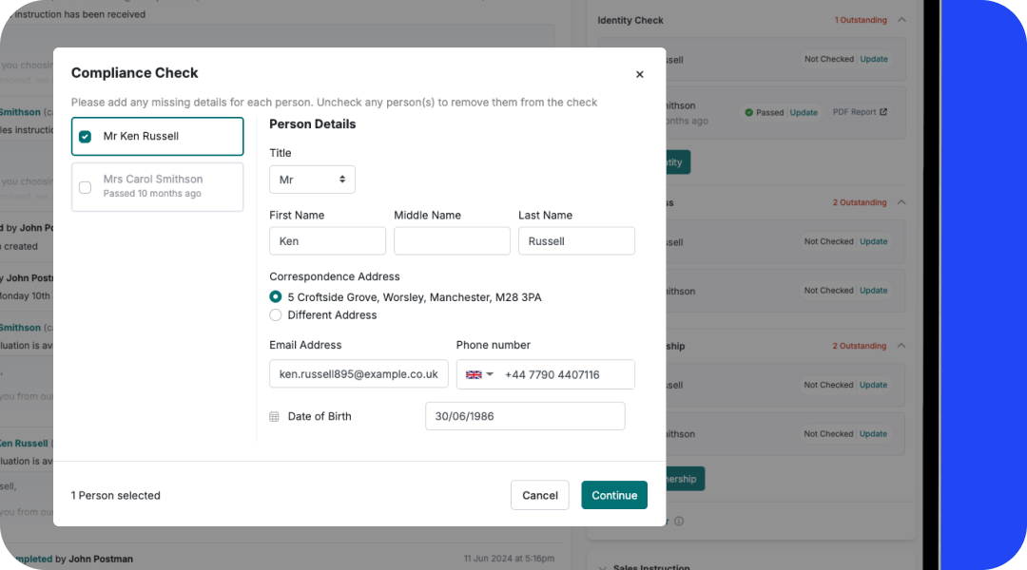1027x570 pixels.
Task: Open the PDF Report link
Action: [860, 112]
